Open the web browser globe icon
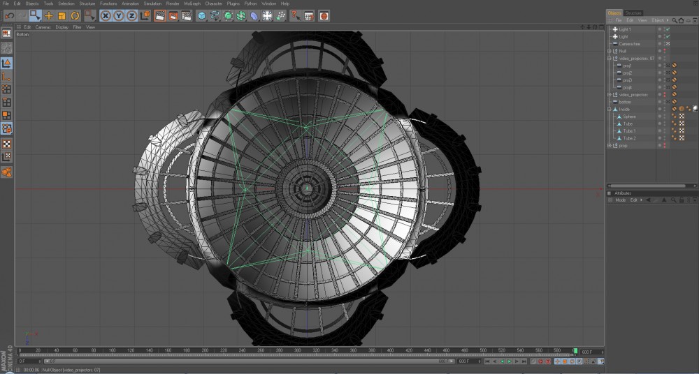Screen dimensions: 699x374 pyautogui.click(x=324, y=16)
